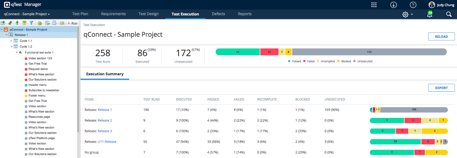457x158 pixels.
Task: Open the qConnect - Sample Project dropdown
Action: point(27,14)
